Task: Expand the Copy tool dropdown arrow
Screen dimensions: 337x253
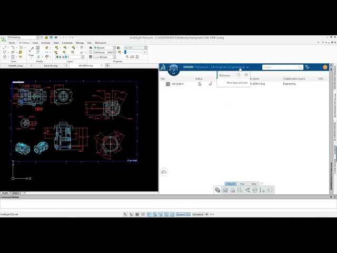Action: [31, 57]
